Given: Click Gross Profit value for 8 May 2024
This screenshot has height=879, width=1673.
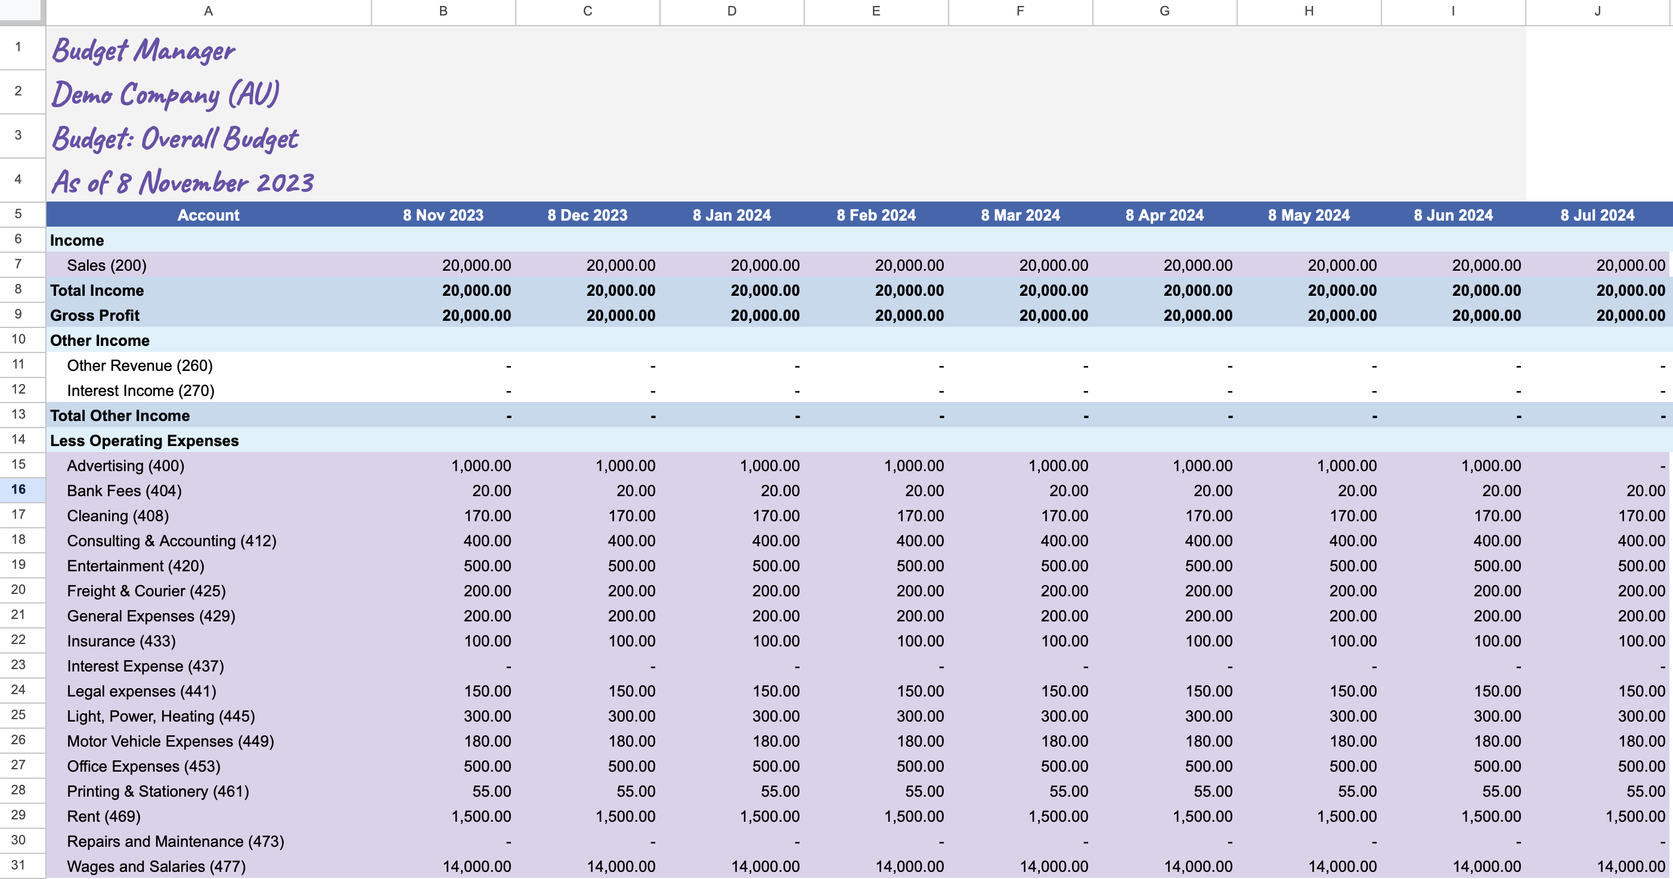Looking at the screenshot, I should coord(1309,315).
